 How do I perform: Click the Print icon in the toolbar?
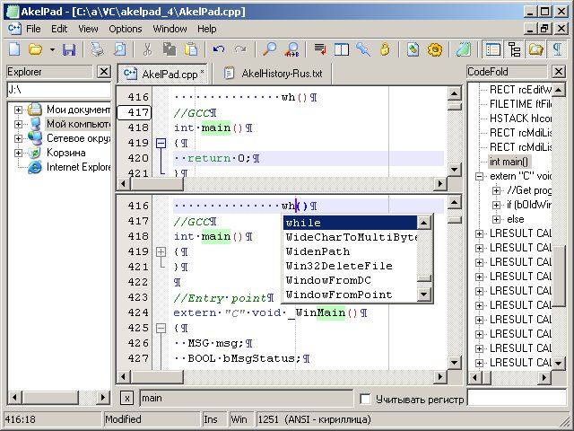tap(98, 49)
